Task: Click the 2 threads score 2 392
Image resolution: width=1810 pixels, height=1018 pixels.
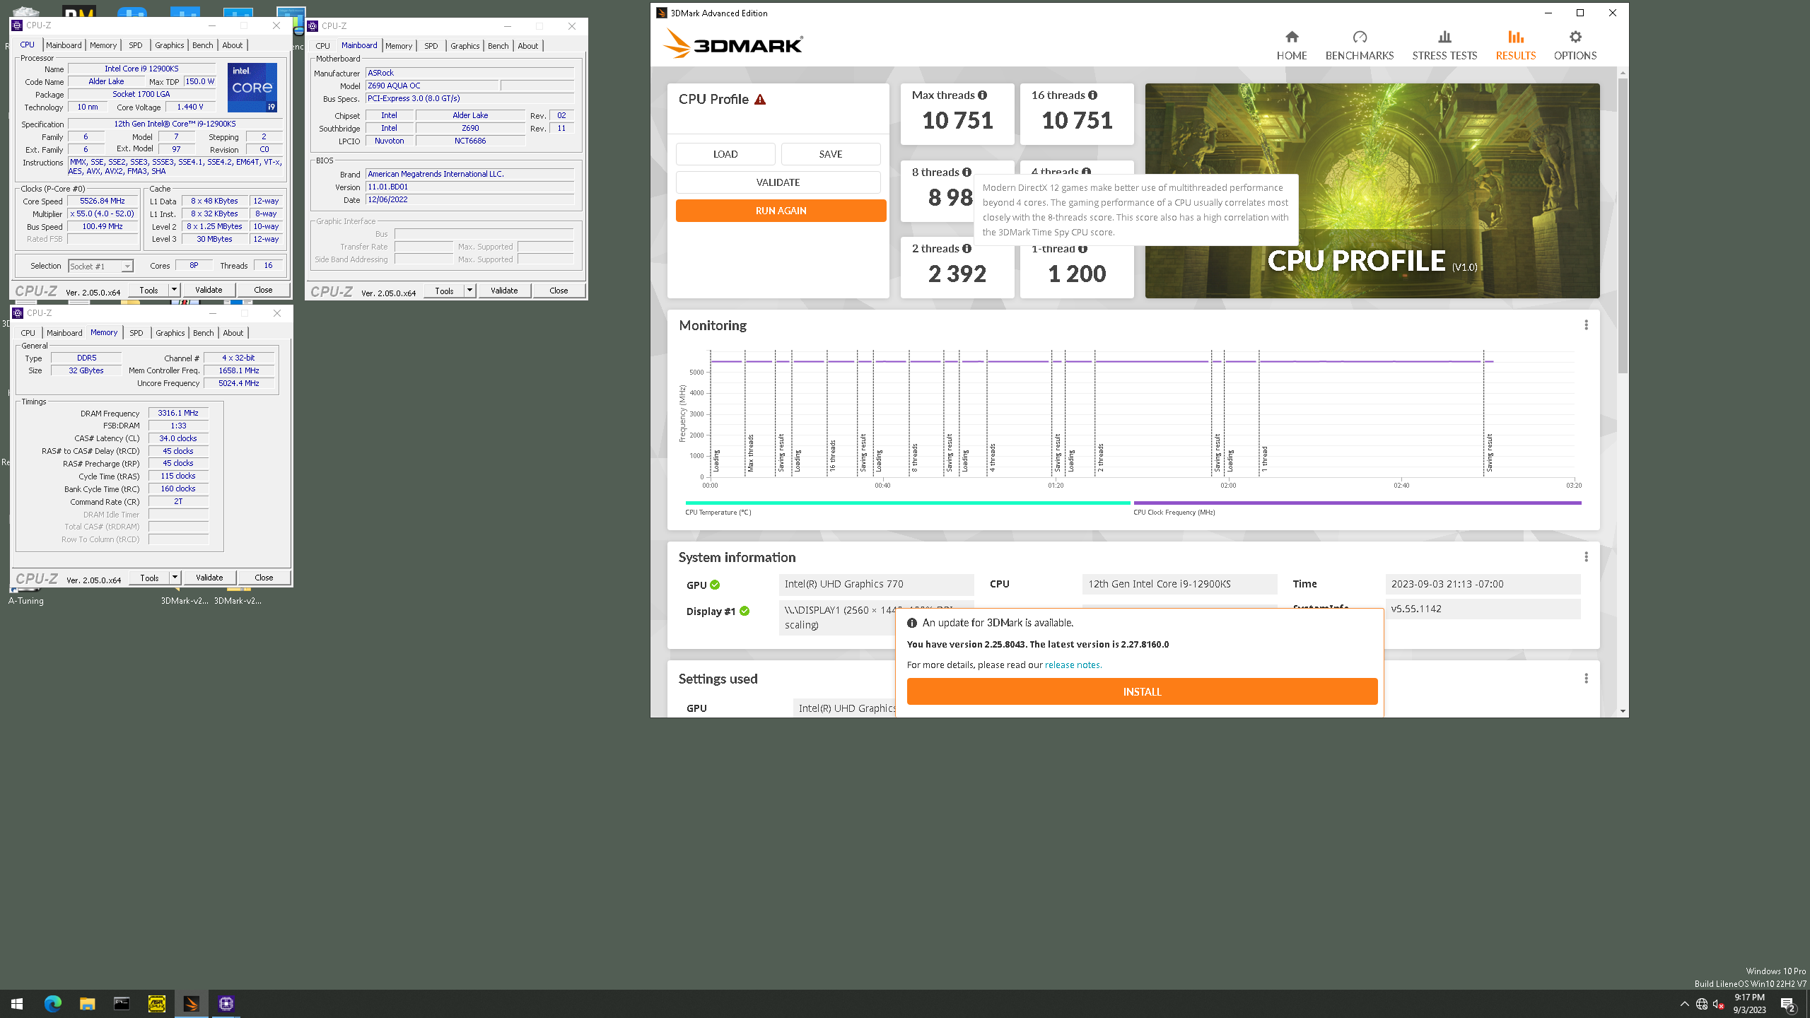Action: [957, 274]
